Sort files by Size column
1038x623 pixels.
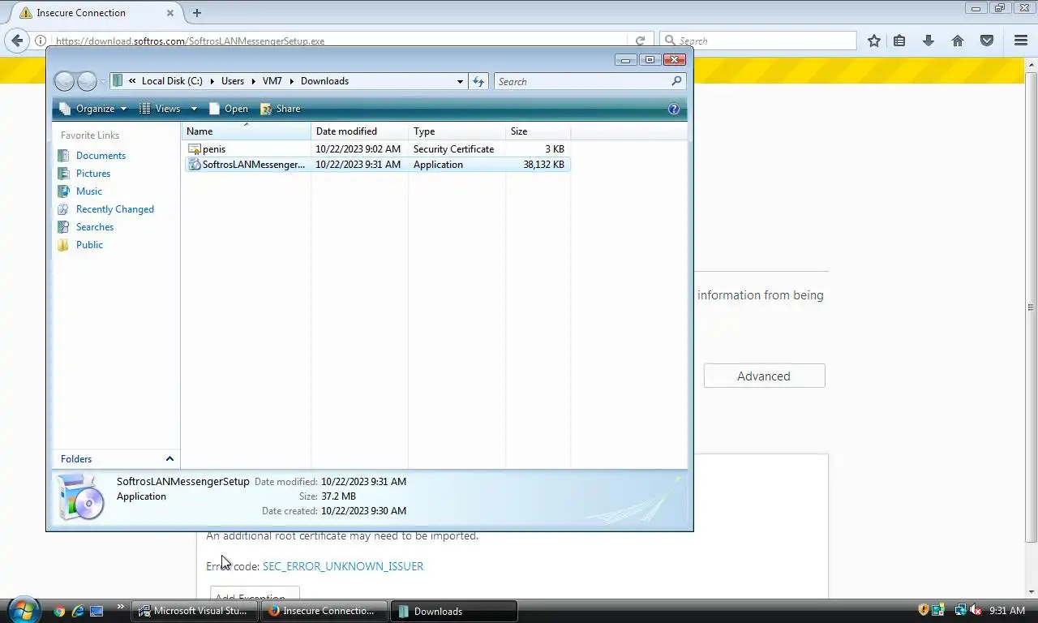click(538, 131)
